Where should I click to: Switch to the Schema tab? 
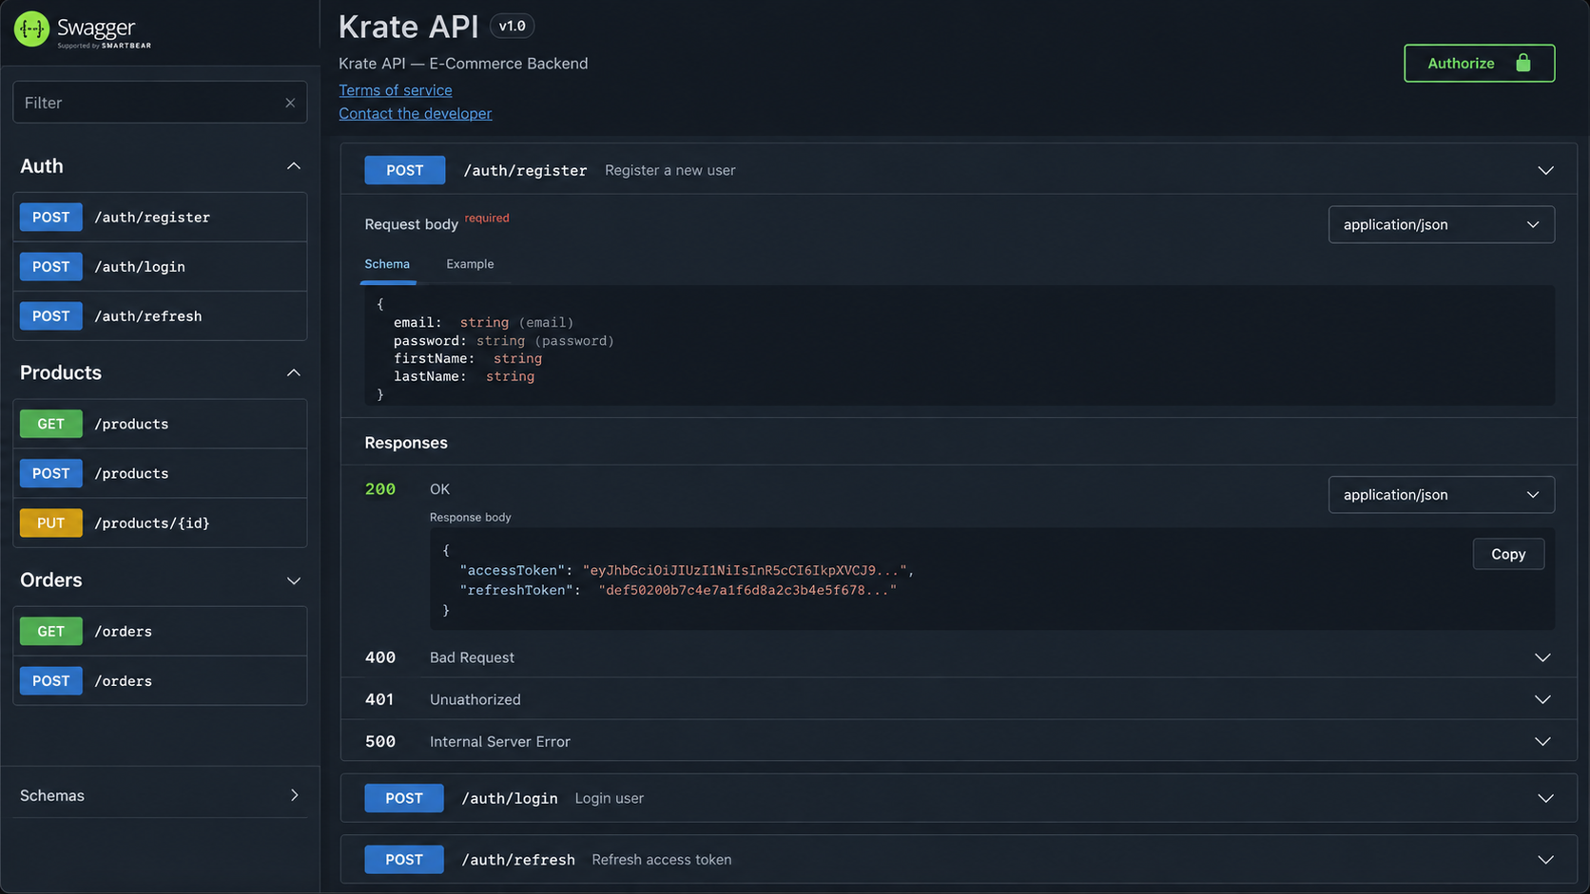pyautogui.click(x=387, y=264)
